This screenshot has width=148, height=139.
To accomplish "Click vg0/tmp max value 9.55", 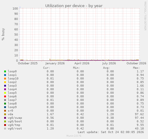I will 140,125.
